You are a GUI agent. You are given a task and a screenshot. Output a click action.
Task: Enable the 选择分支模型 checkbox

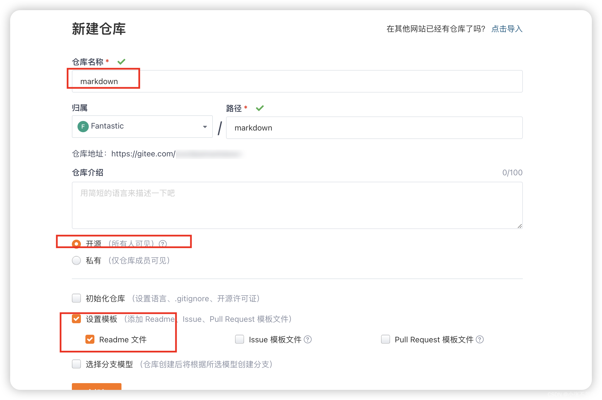(x=76, y=364)
